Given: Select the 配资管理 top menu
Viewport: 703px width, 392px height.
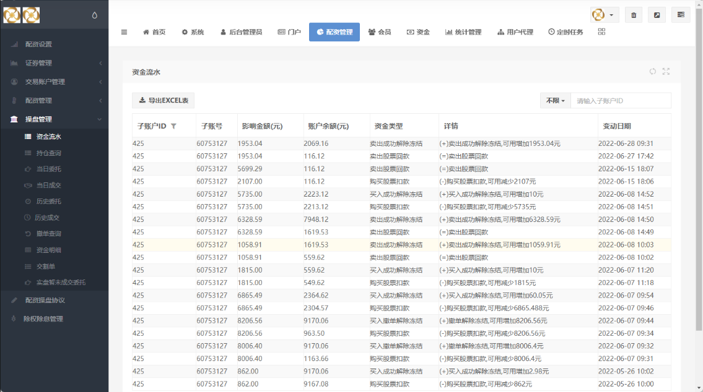Looking at the screenshot, I should pyautogui.click(x=334, y=32).
